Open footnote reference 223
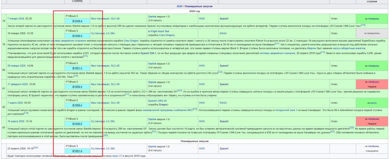The image size is (390, 159). 105,135
